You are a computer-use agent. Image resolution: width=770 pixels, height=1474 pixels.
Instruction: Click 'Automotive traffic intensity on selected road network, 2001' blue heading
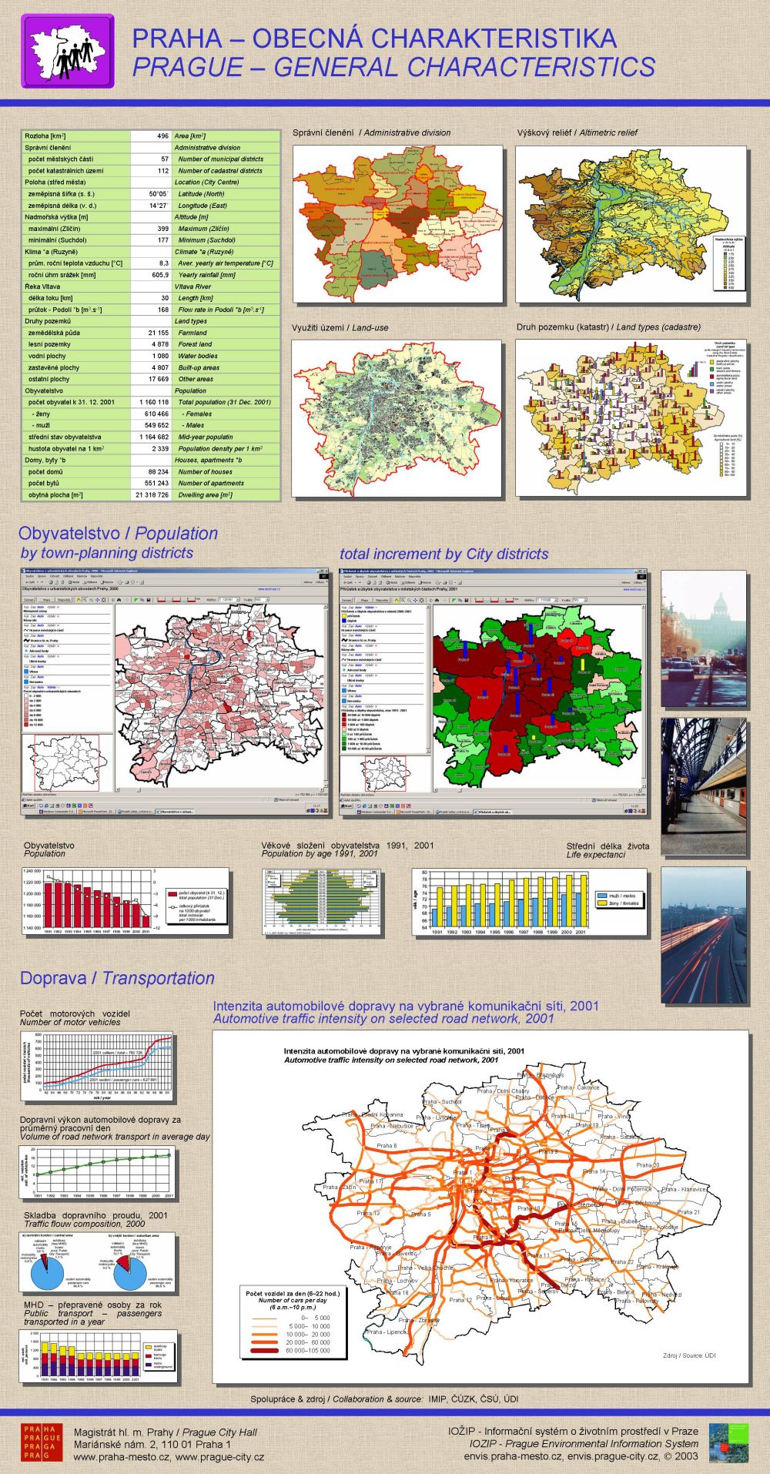click(383, 1019)
